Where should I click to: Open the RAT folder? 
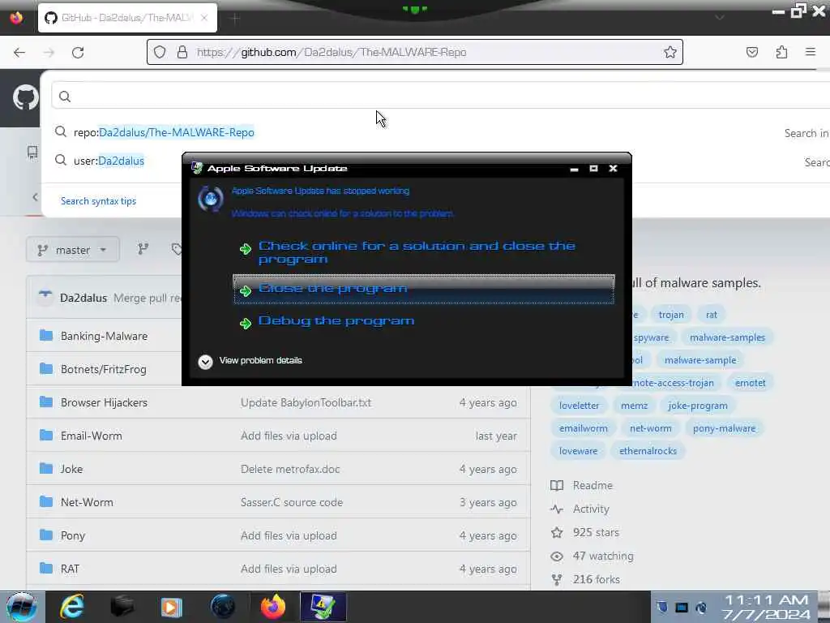pos(70,569)
